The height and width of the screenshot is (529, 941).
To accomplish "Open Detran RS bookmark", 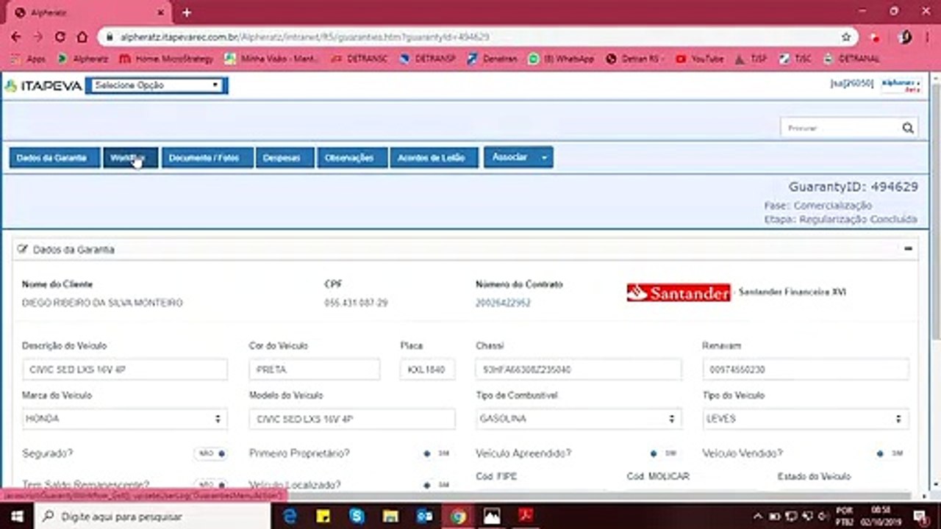I will [x=636, y=59].
